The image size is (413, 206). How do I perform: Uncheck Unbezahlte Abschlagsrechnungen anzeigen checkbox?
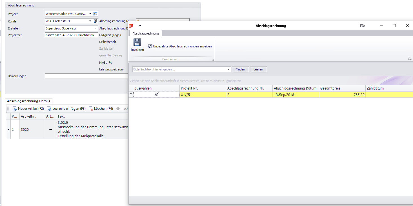coord(150,46)
